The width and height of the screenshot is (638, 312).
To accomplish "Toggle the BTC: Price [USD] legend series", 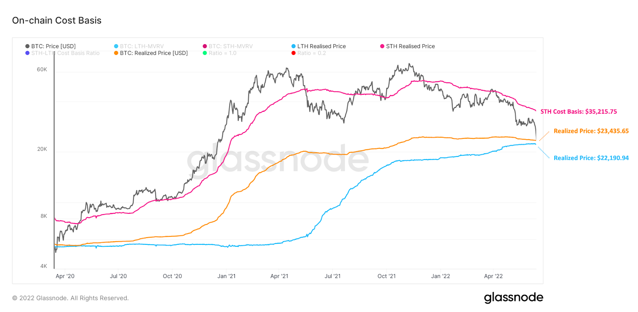I will coord(53,46).
